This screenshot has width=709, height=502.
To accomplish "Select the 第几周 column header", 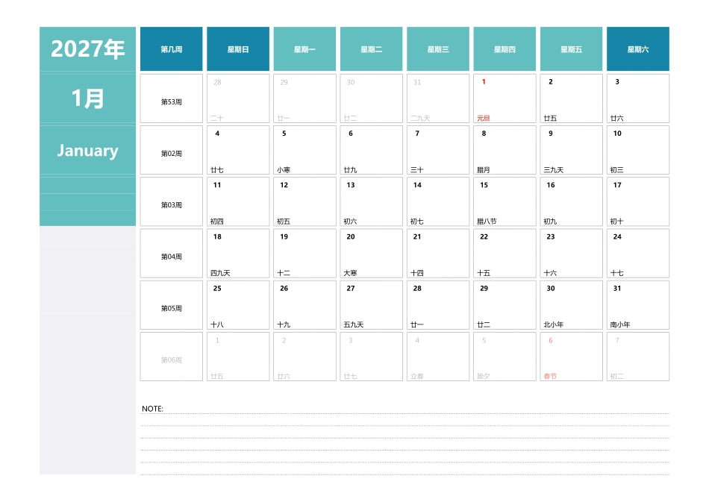I will coord(172,48).
